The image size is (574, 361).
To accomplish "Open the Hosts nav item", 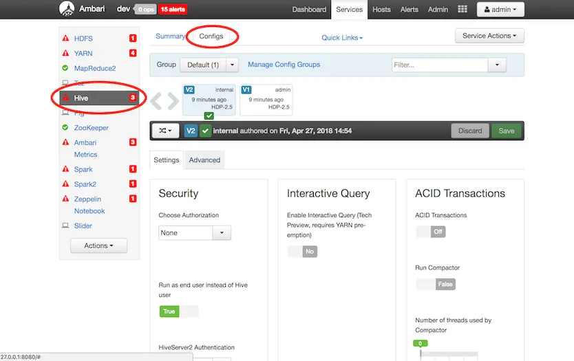I will tap(381, 10).
